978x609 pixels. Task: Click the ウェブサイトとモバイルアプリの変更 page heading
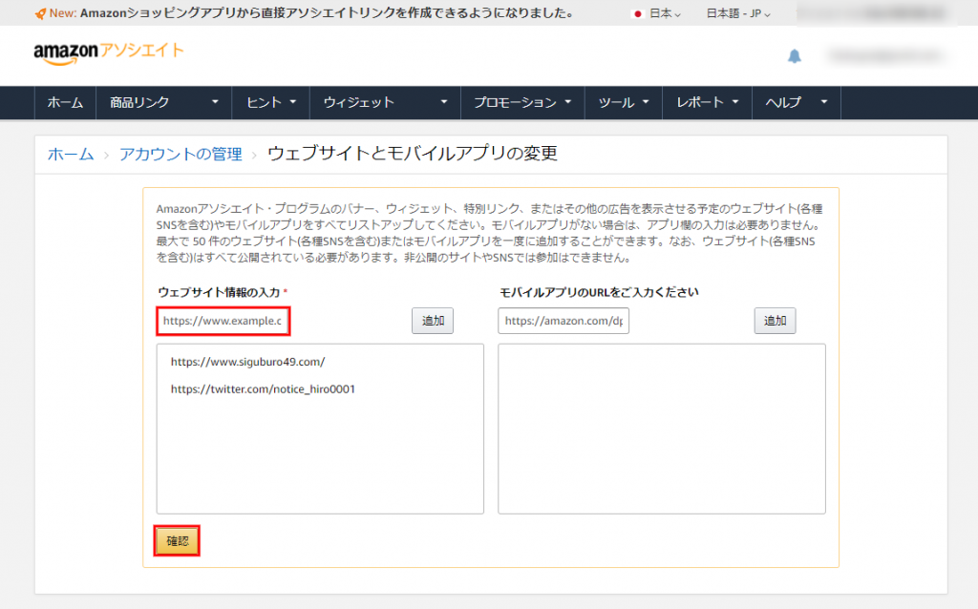pos(413,154)
